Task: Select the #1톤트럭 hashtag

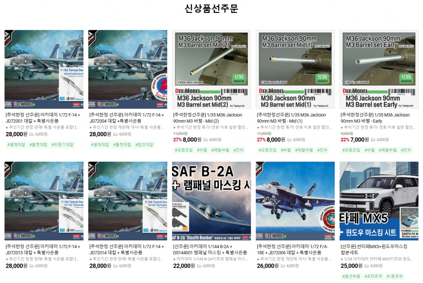Action: (394, 276)
